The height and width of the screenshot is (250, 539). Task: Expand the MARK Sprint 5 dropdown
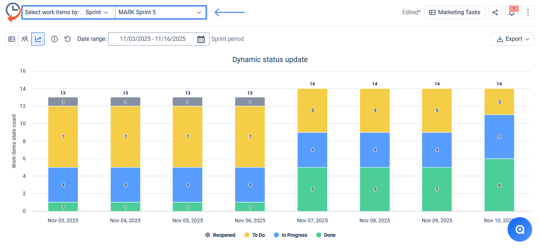tap(160, 12)
